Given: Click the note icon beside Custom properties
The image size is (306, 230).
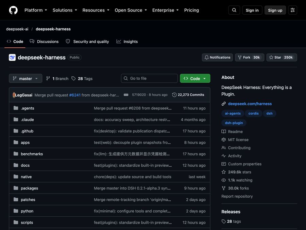Looking at the screenshot, I should (224, 164).
